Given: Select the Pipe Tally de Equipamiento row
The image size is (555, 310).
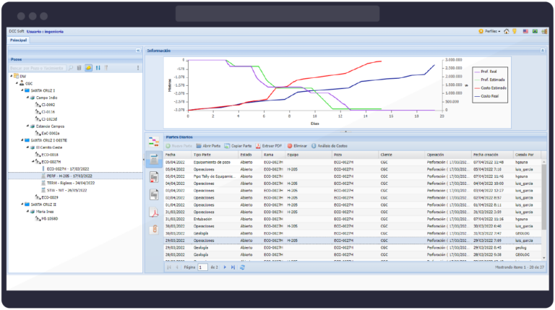Looking at the screenshot, I should tap(353, 176).
